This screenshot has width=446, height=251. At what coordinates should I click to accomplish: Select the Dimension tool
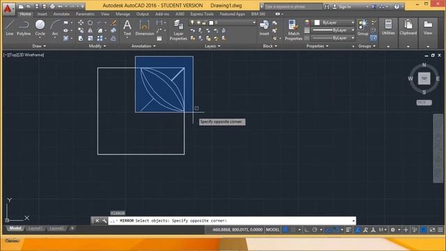pyautogui.click(x=144, y=28)
